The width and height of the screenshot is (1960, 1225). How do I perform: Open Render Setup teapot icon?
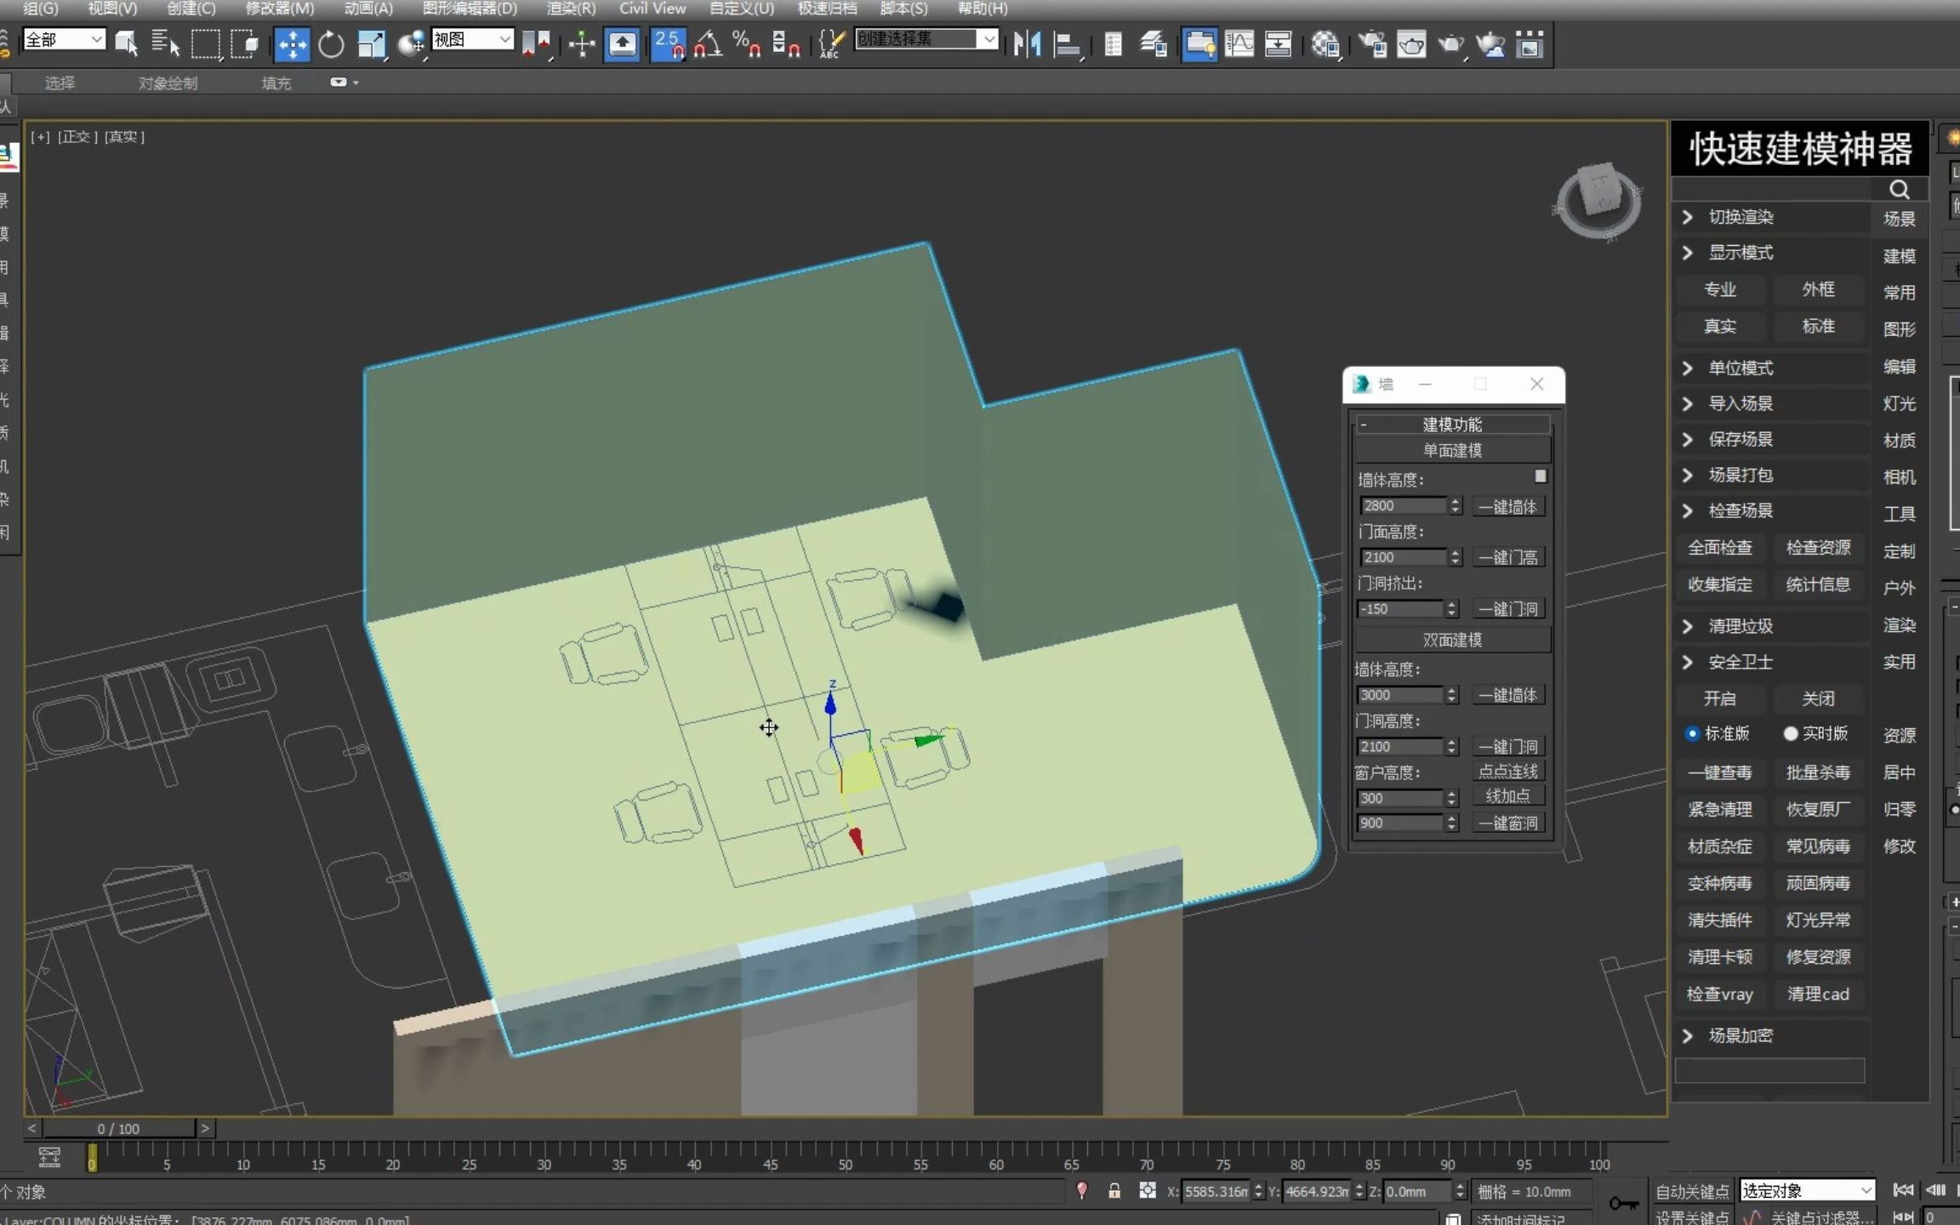(x=1372, y=44)
